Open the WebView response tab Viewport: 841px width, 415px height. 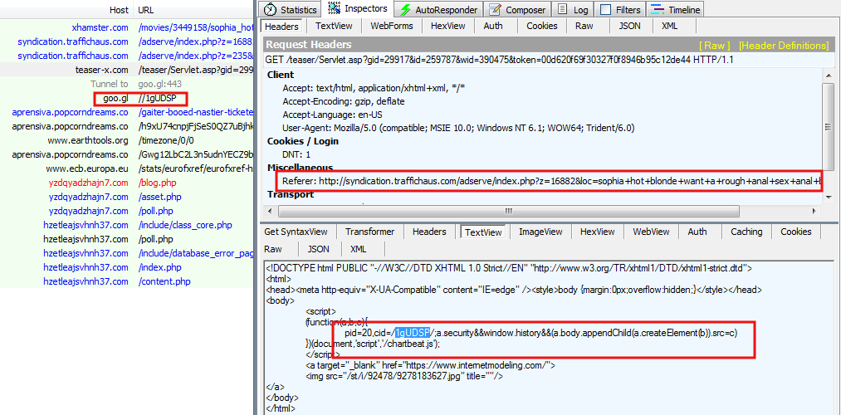(651, 232)
